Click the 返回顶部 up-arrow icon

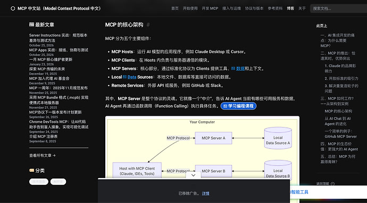[x=333, y=184]
